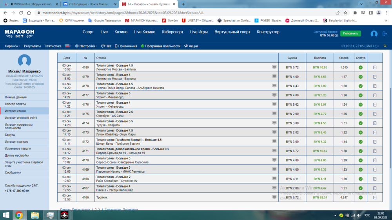Open Бонусы in the sidebar
The image size is (392, 220).
[x=10, y=135]
